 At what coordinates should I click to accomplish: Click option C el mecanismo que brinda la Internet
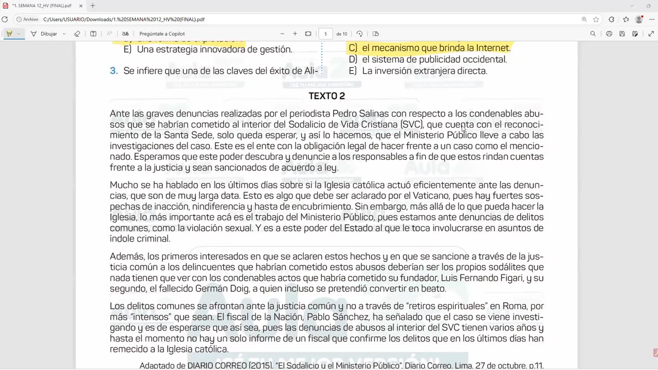click(429, 48)
